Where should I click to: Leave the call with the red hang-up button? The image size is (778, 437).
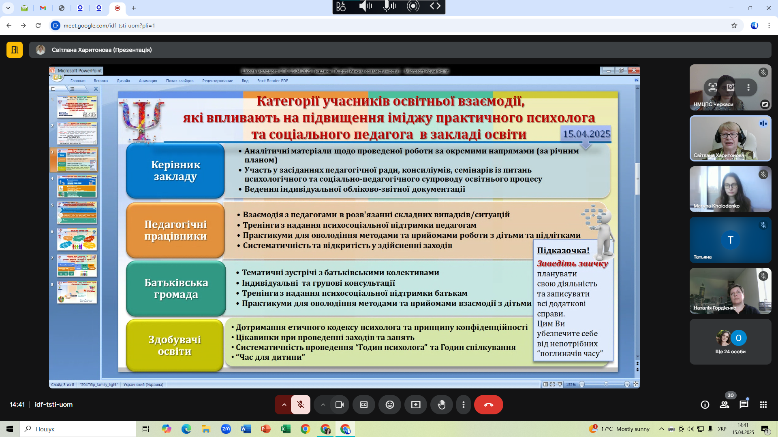pos(489,405)
